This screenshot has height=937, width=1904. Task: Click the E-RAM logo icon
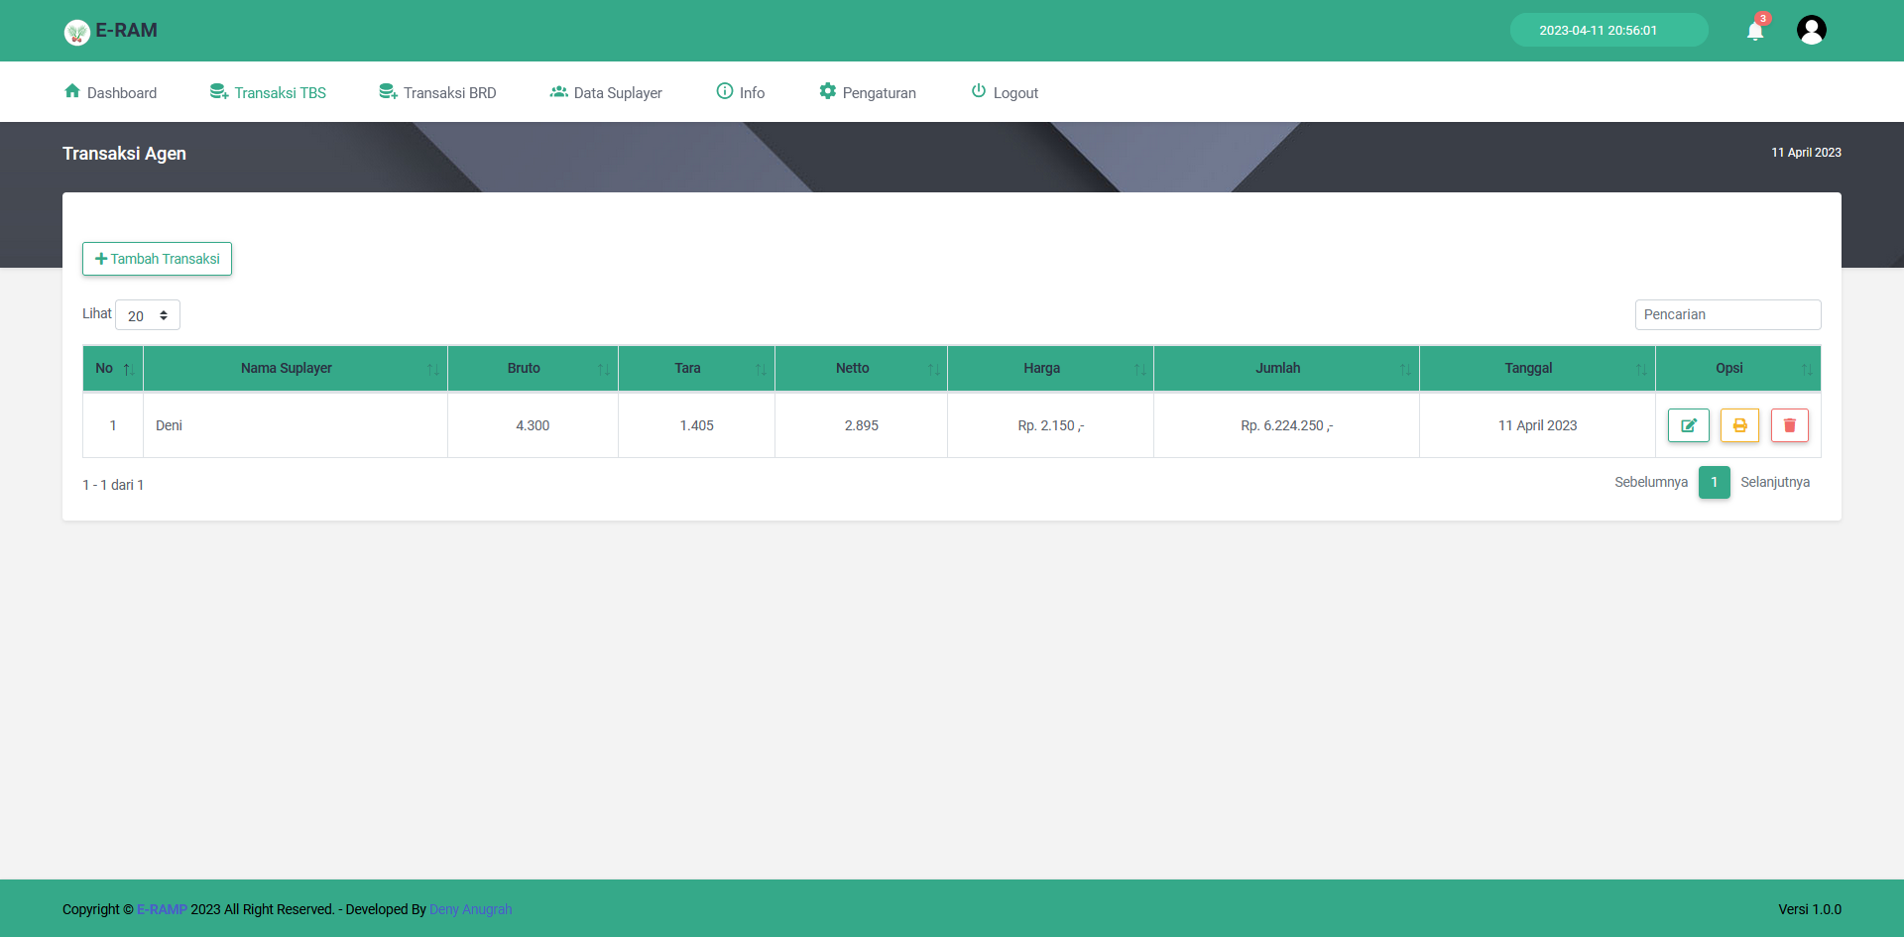pos(75,32)
